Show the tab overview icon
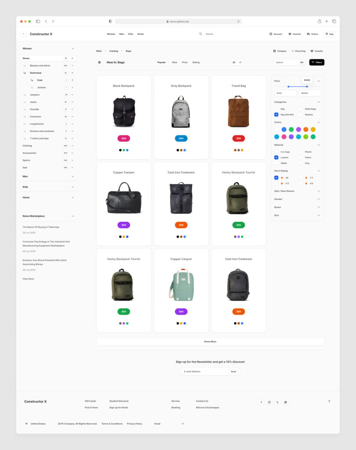The height and width of the screenshot is (450, 356). pyautogui.click(x=334, y=21)
